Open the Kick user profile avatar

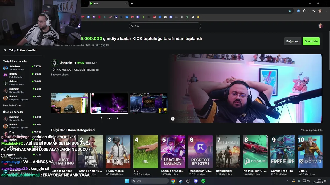coord(320,26)
